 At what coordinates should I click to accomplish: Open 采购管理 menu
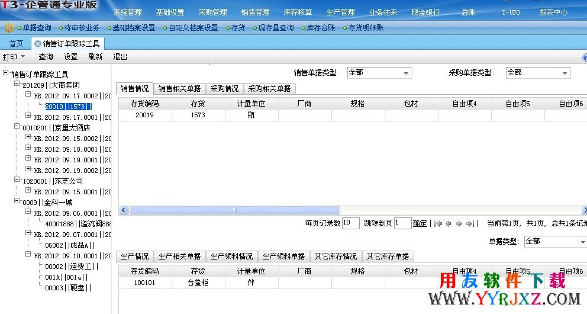(213, 12)
